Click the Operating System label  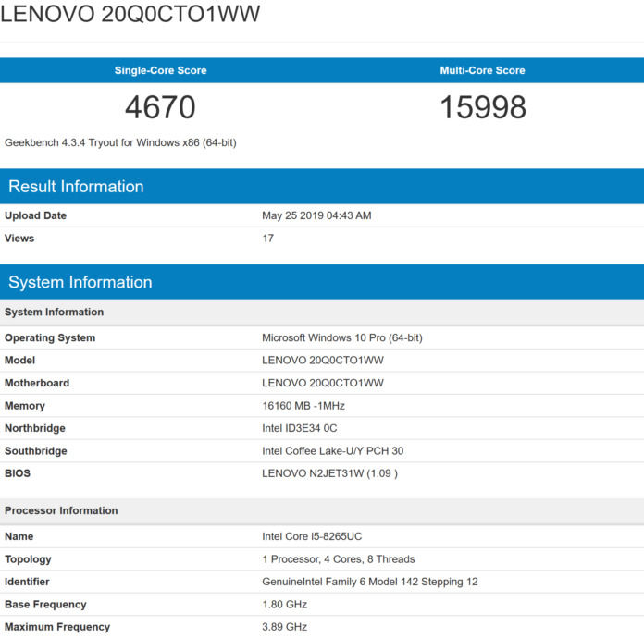tap(50, 337)
